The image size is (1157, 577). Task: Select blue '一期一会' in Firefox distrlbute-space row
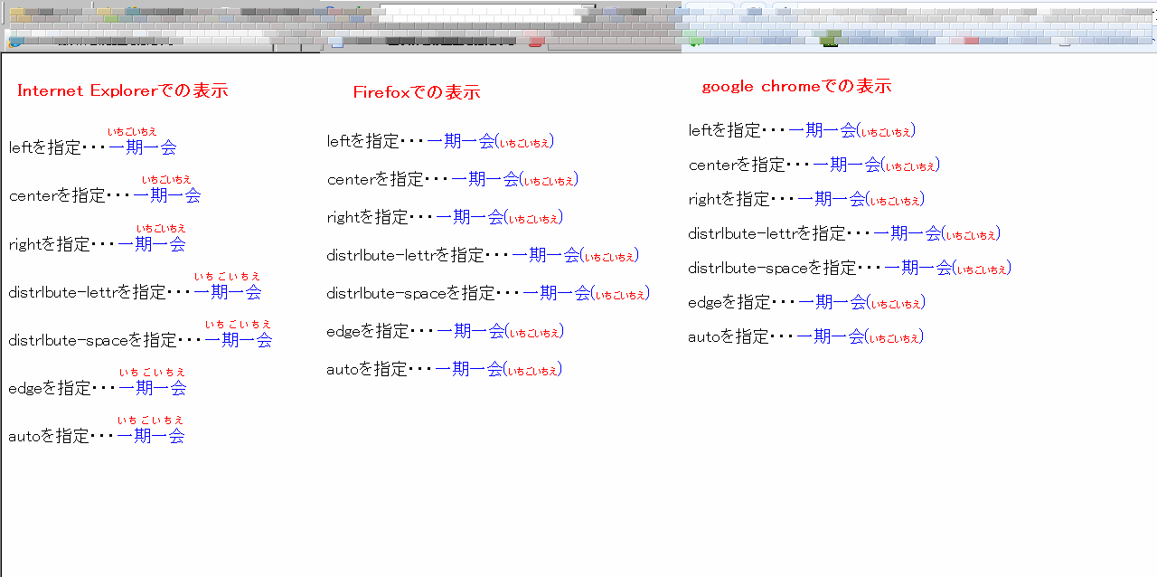click(557, 293)
